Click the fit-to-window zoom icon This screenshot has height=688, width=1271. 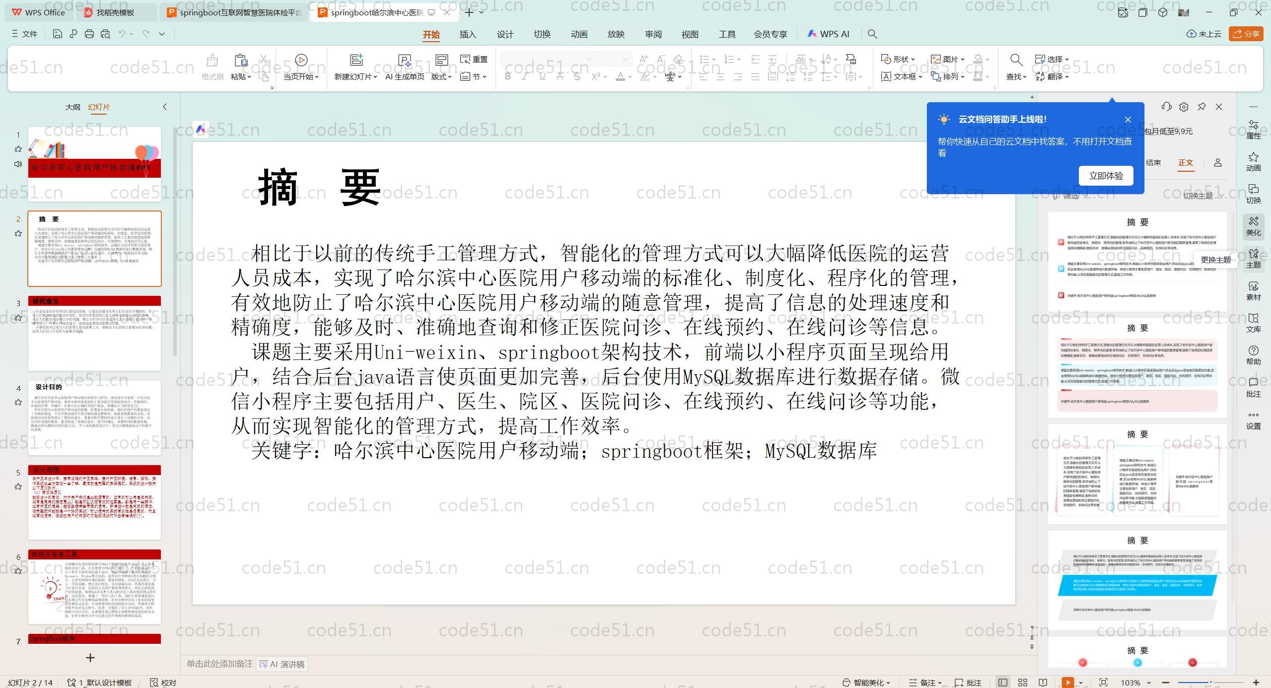(1103, 683)
